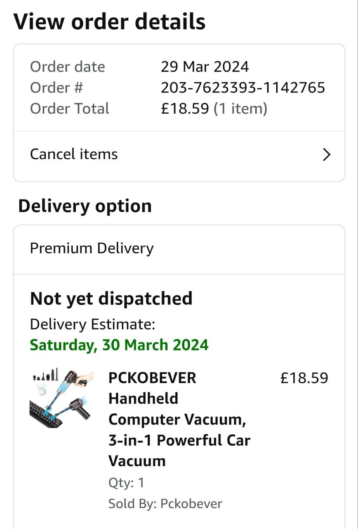Tap the Cancel items text

click(74, 154)
